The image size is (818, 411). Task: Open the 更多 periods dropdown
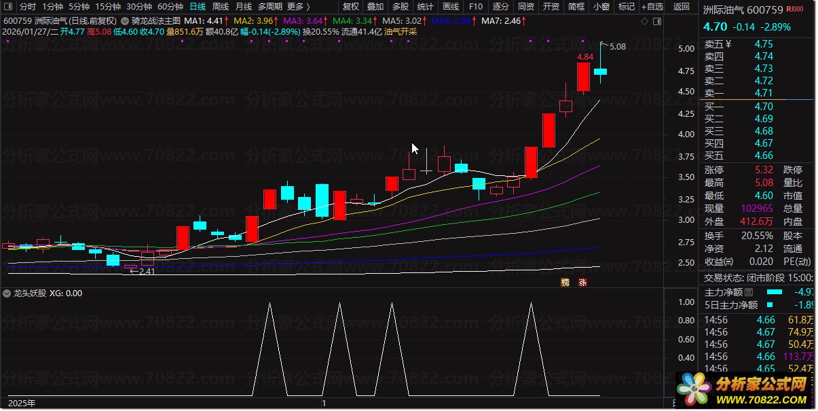tap(298, 7)
